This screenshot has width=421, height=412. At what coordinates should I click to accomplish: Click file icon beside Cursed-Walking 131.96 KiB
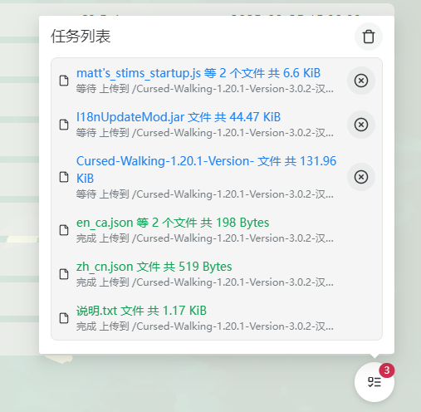pos(64,177)
